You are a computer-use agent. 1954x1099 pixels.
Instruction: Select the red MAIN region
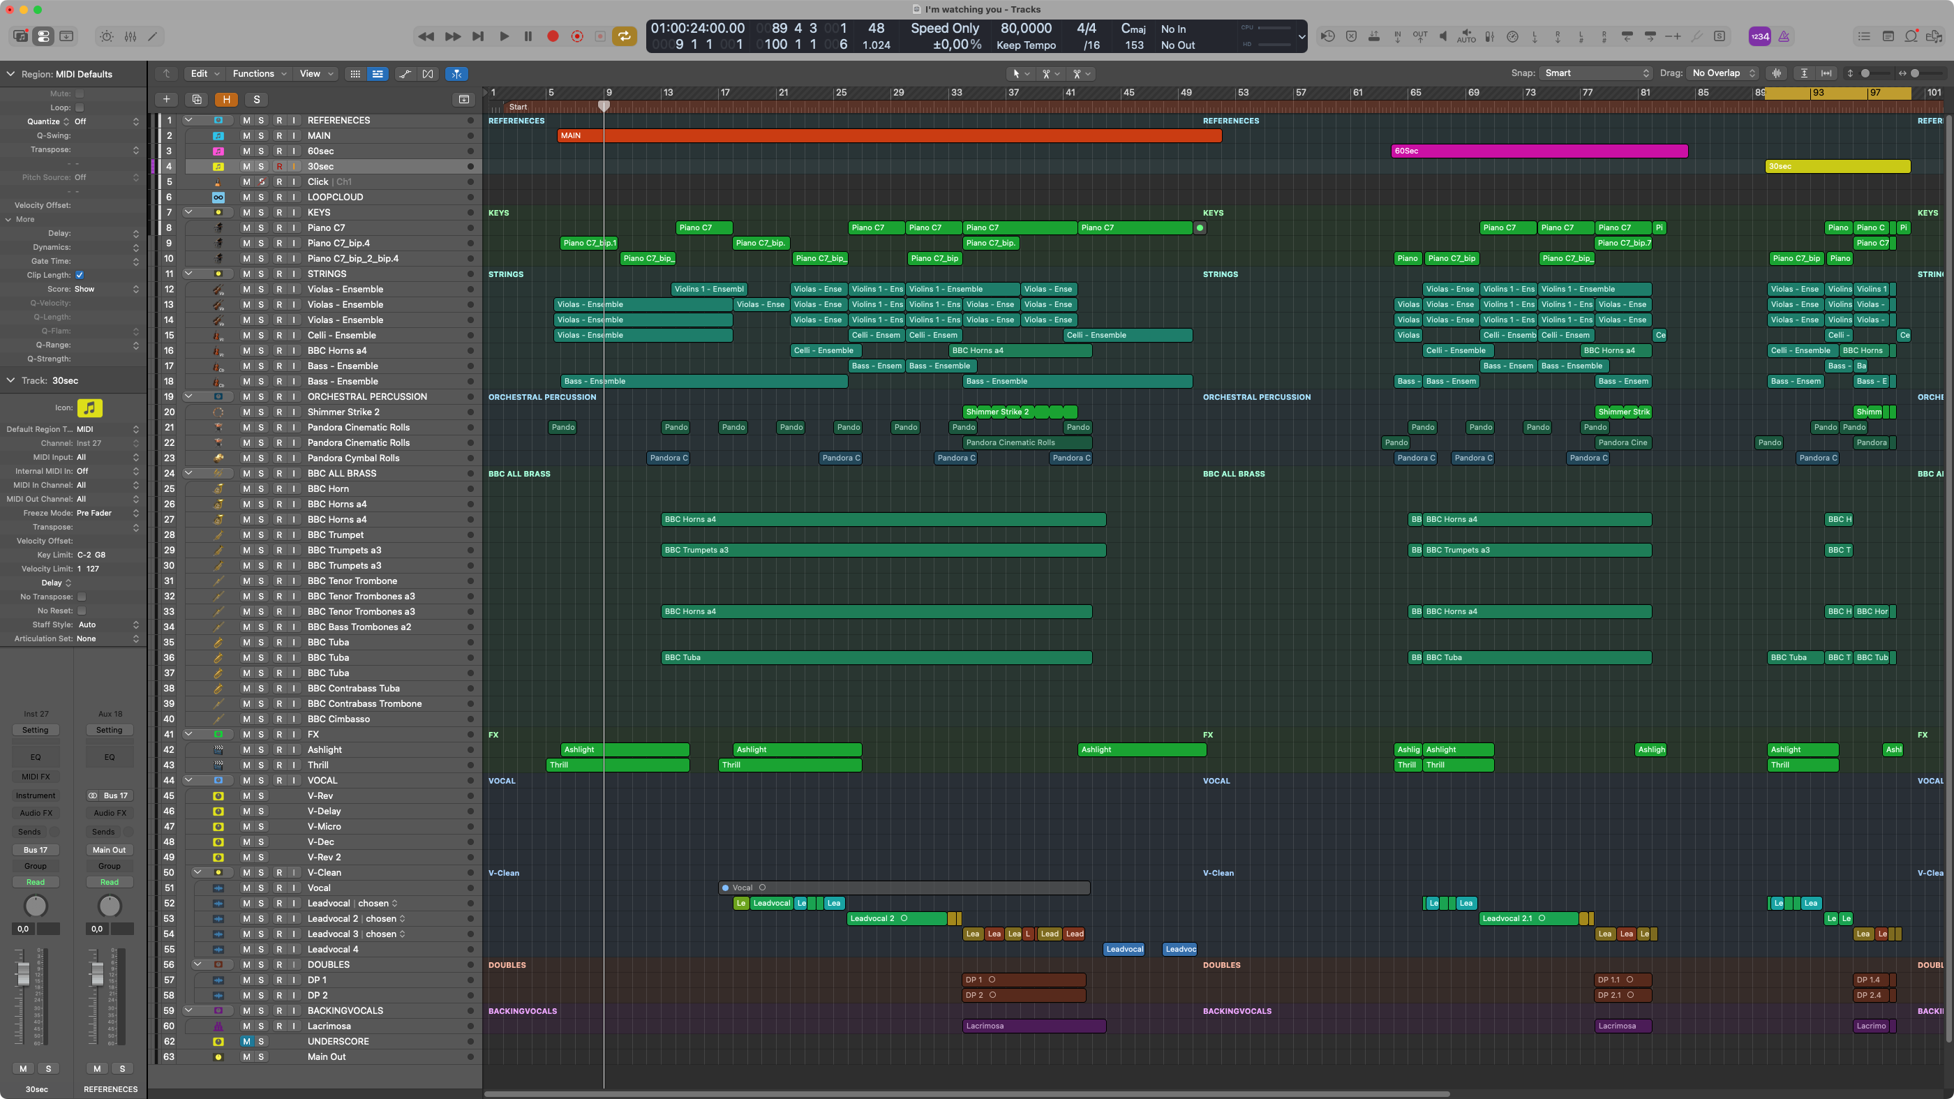[x=889, y=136]
